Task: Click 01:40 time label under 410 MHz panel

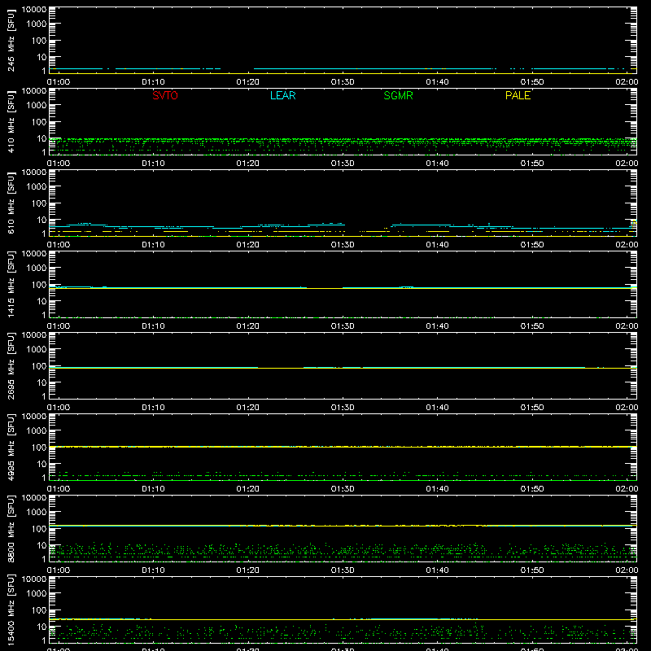Action: [x=437, y=164]
